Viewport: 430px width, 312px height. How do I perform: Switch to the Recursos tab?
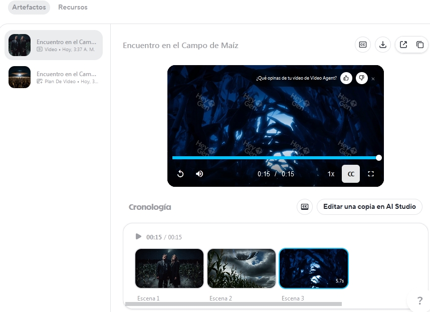(x=73, y=8)
